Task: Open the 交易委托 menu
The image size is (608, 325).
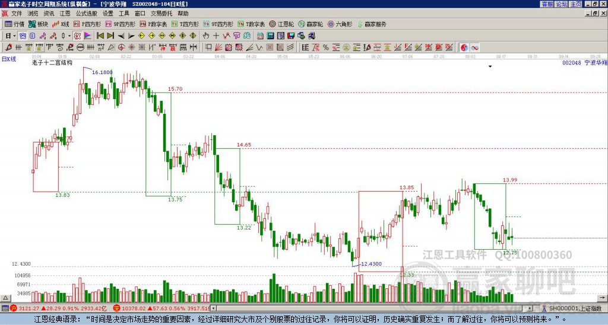Action: (x=161, y=14)
